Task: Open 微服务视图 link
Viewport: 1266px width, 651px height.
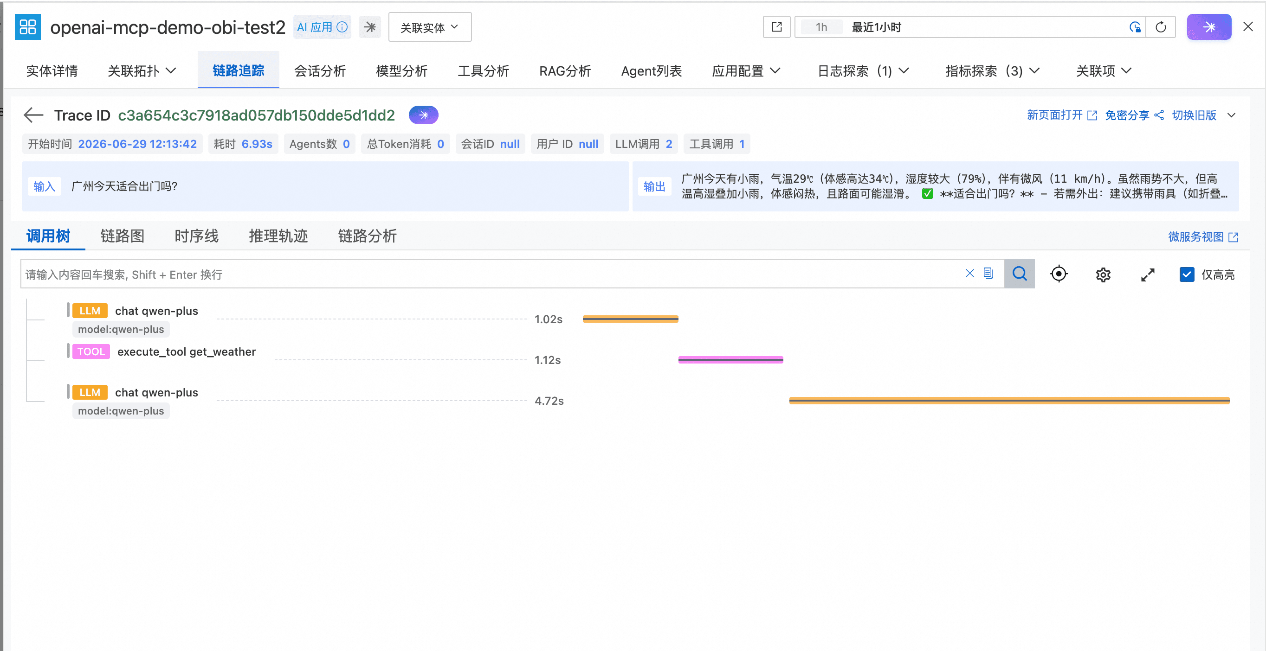Action: click(1202, 236)
